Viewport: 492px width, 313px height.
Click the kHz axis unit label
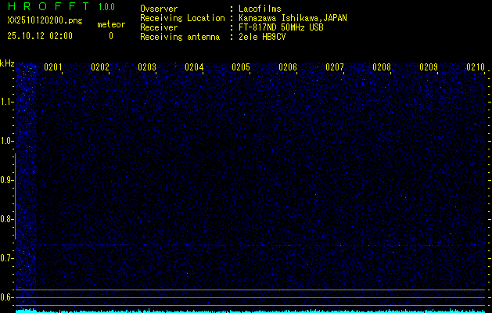point(7,63)
